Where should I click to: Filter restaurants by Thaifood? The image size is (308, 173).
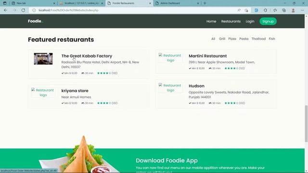pyautogui.click(x=258, y=39)
